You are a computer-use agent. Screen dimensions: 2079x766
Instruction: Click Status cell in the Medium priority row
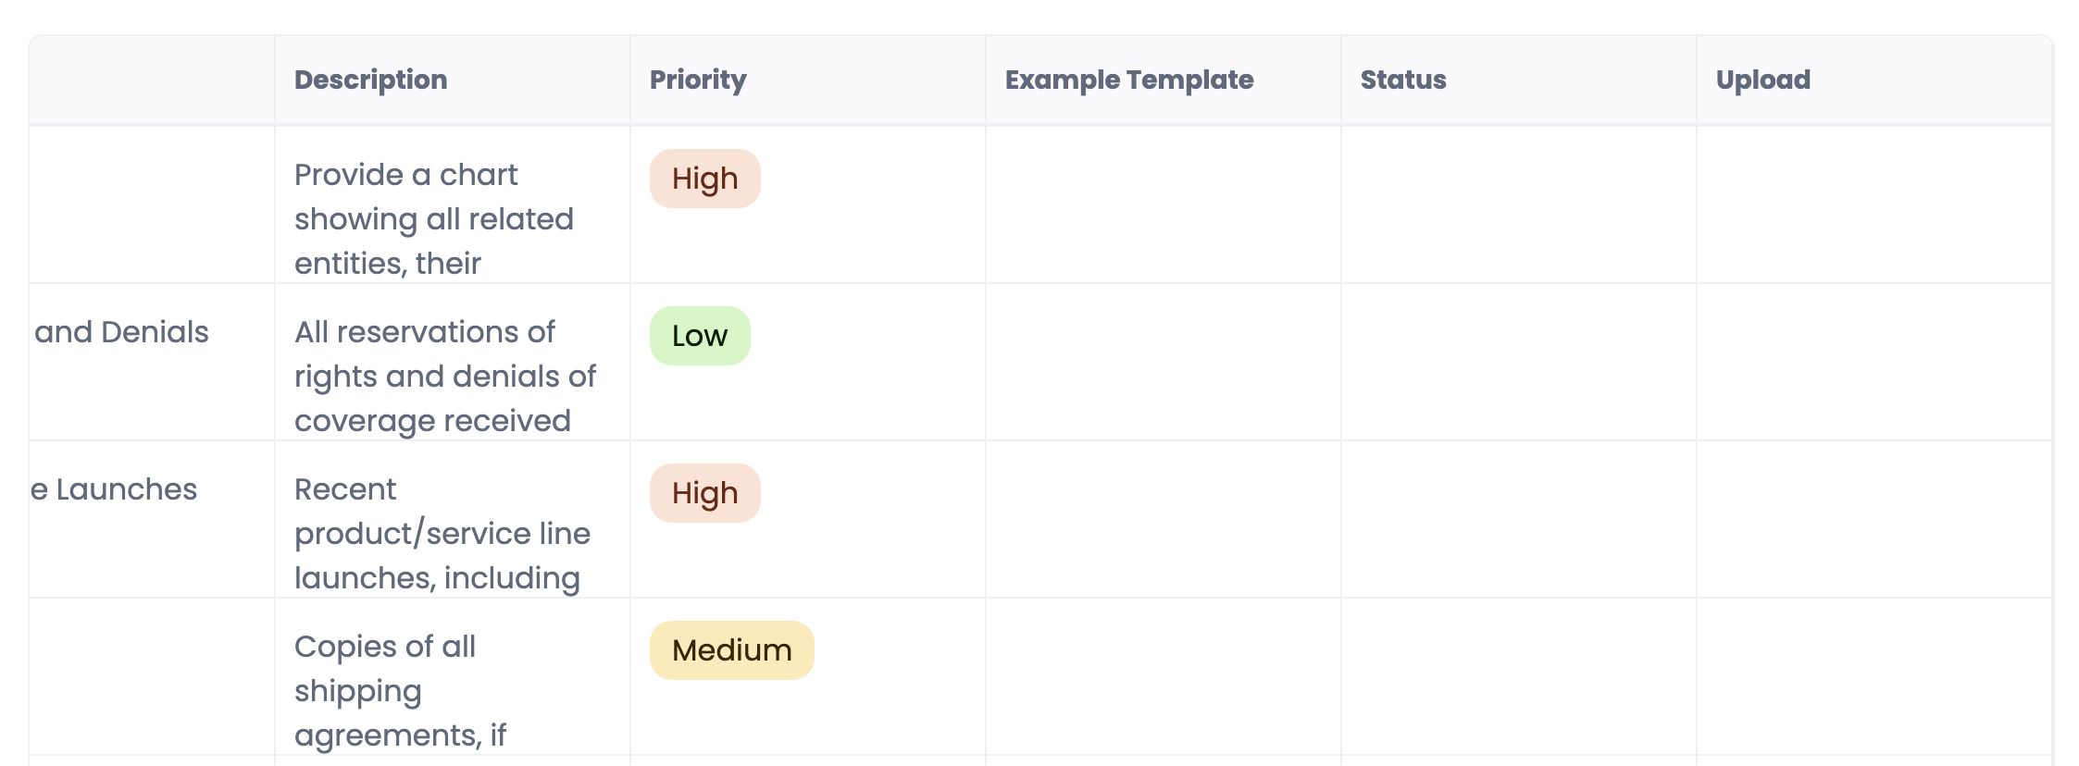click(x=1519, y=676)
